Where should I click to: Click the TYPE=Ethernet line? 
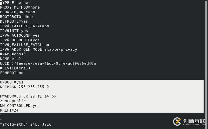pyautogui.click(x=15, y=3)
